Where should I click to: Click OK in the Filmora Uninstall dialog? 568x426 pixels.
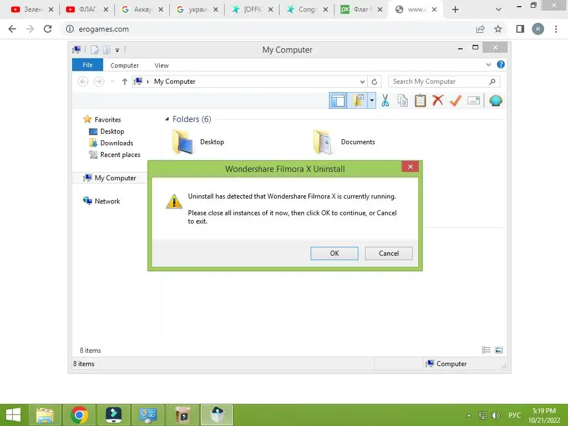(x=334, y=253)
